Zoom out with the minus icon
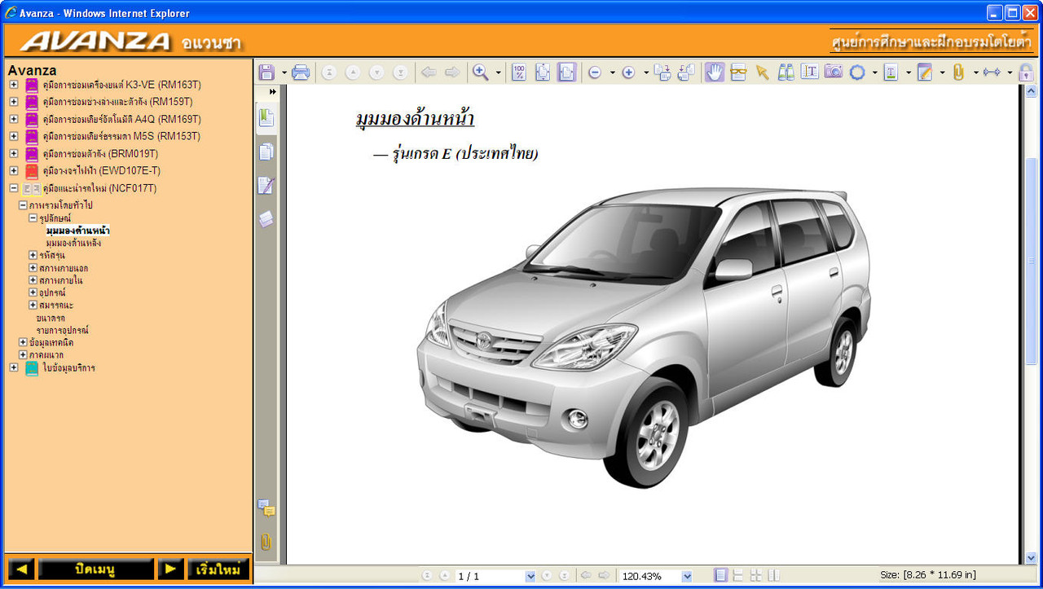The height and width of the screenshot is (589, 1043). click(x=595, y=73)
